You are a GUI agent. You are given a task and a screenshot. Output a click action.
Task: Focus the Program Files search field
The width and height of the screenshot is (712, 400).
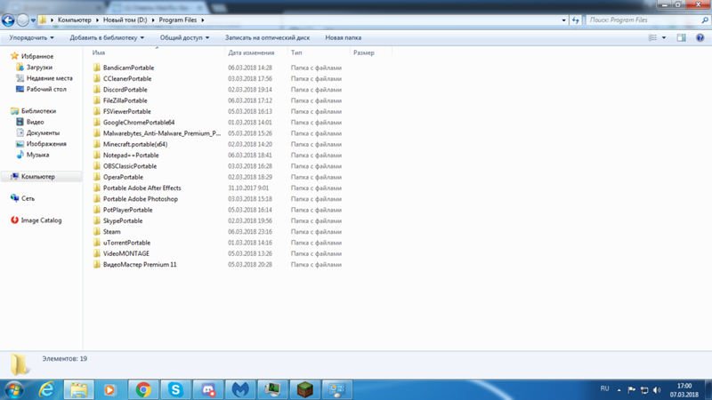pos(643,20)
